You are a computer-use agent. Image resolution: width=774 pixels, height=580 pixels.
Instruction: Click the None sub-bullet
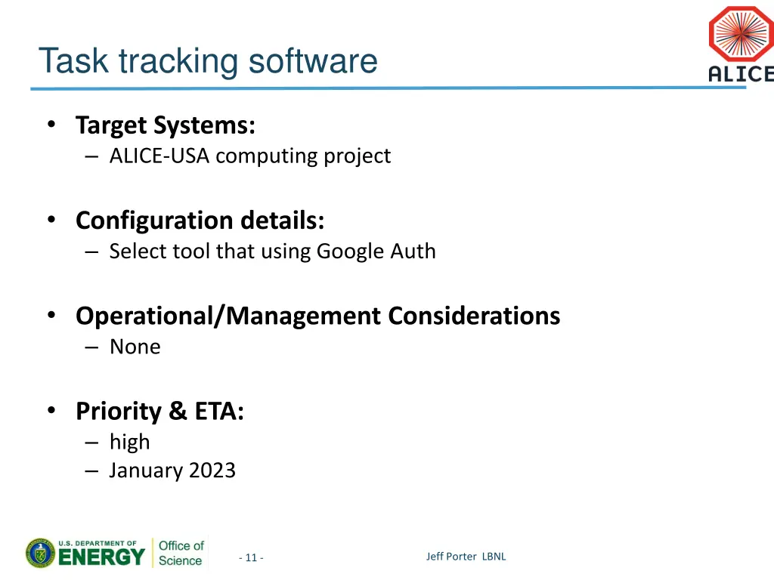[135, 347]
